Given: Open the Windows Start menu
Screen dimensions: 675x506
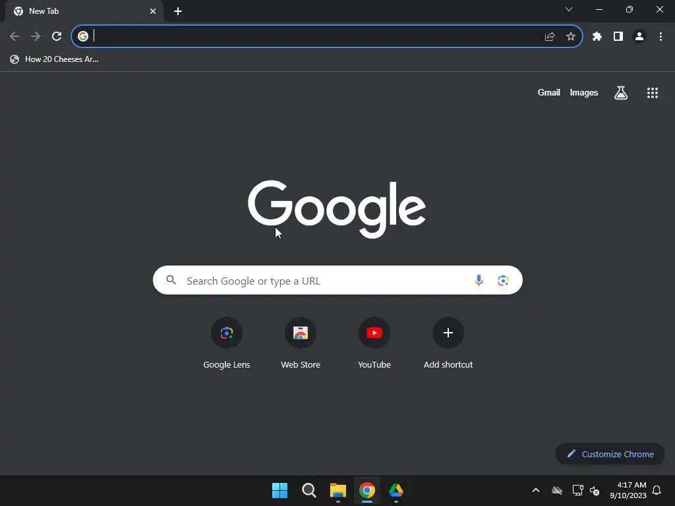Looking at the screenshot, I should click(x=279, y=490).
